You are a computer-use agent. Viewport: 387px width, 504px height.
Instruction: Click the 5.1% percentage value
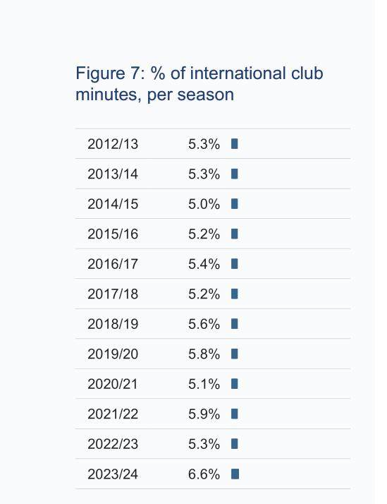coord(204,384)
